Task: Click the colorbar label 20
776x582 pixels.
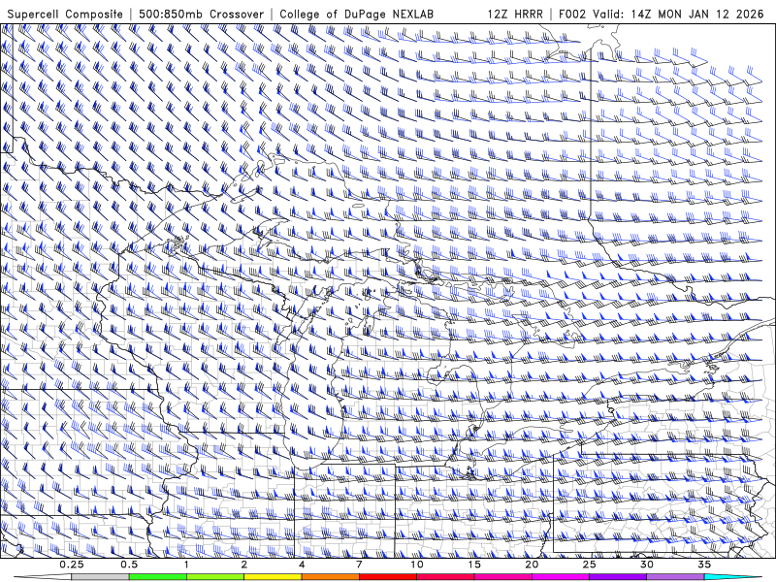Action: click(532, 565)
